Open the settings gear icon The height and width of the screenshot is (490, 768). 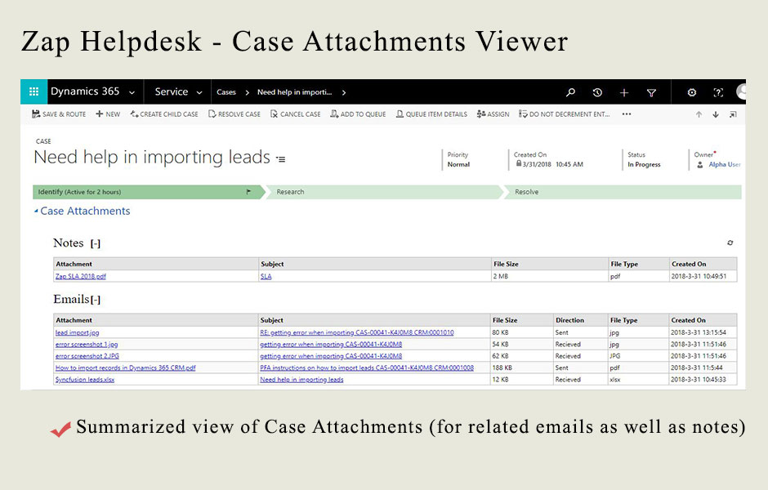[691, 92]
